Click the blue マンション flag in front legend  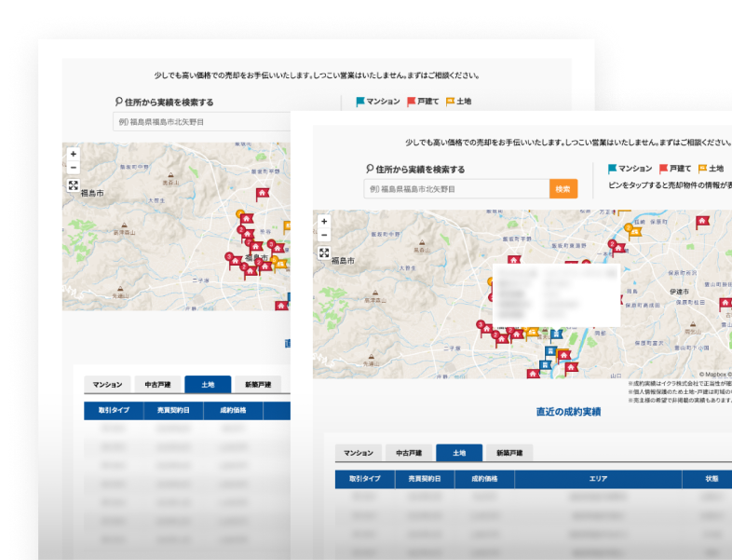tap(613, 169)
